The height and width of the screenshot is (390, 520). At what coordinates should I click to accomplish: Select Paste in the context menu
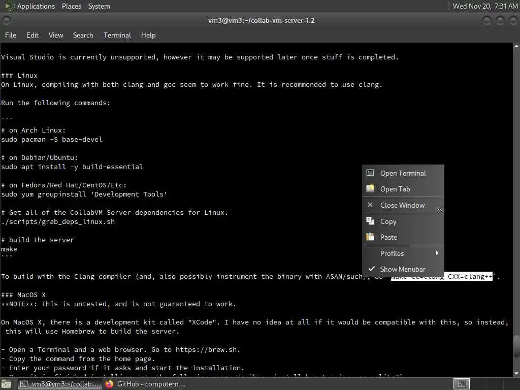click(x=403, y=237)
